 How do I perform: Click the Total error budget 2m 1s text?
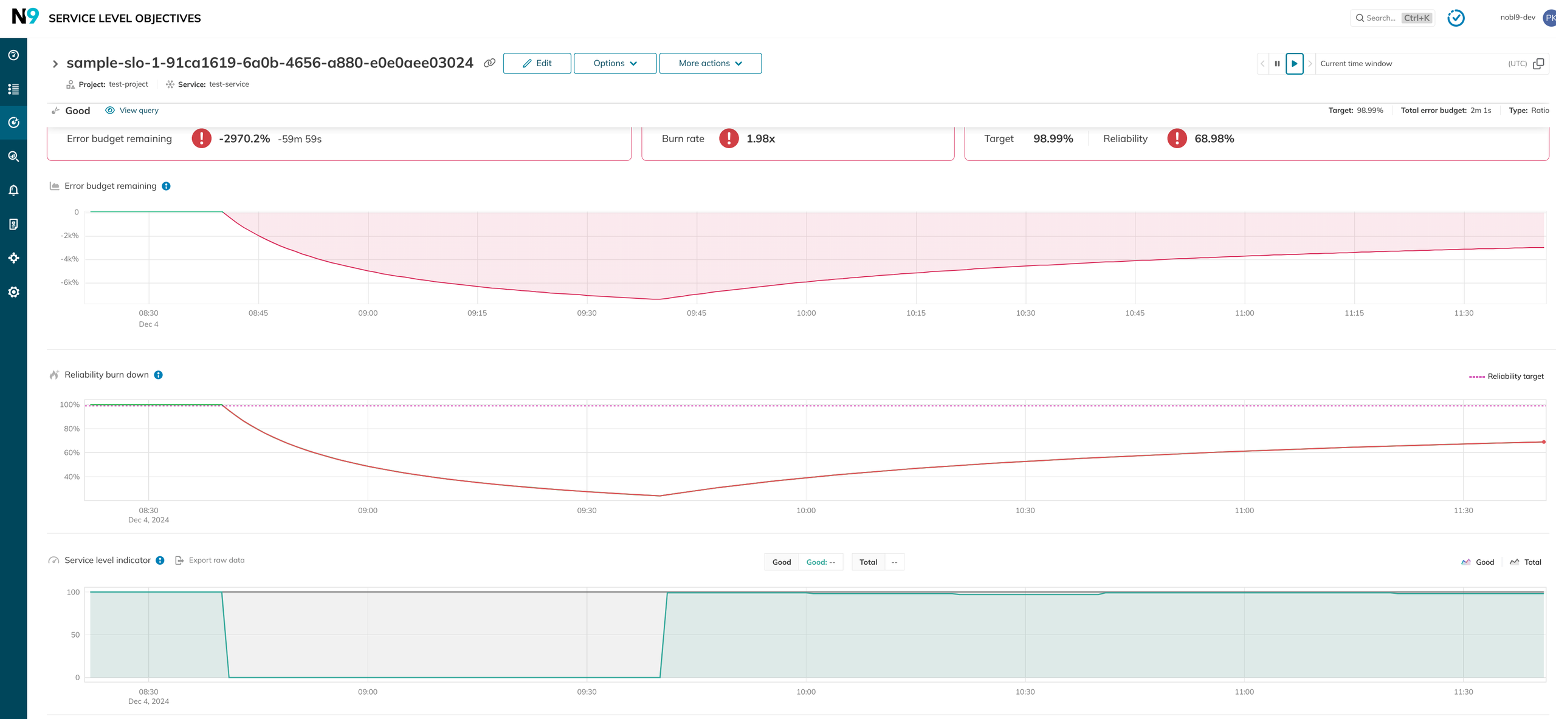pyautogui.click(x=1445, y=111)
